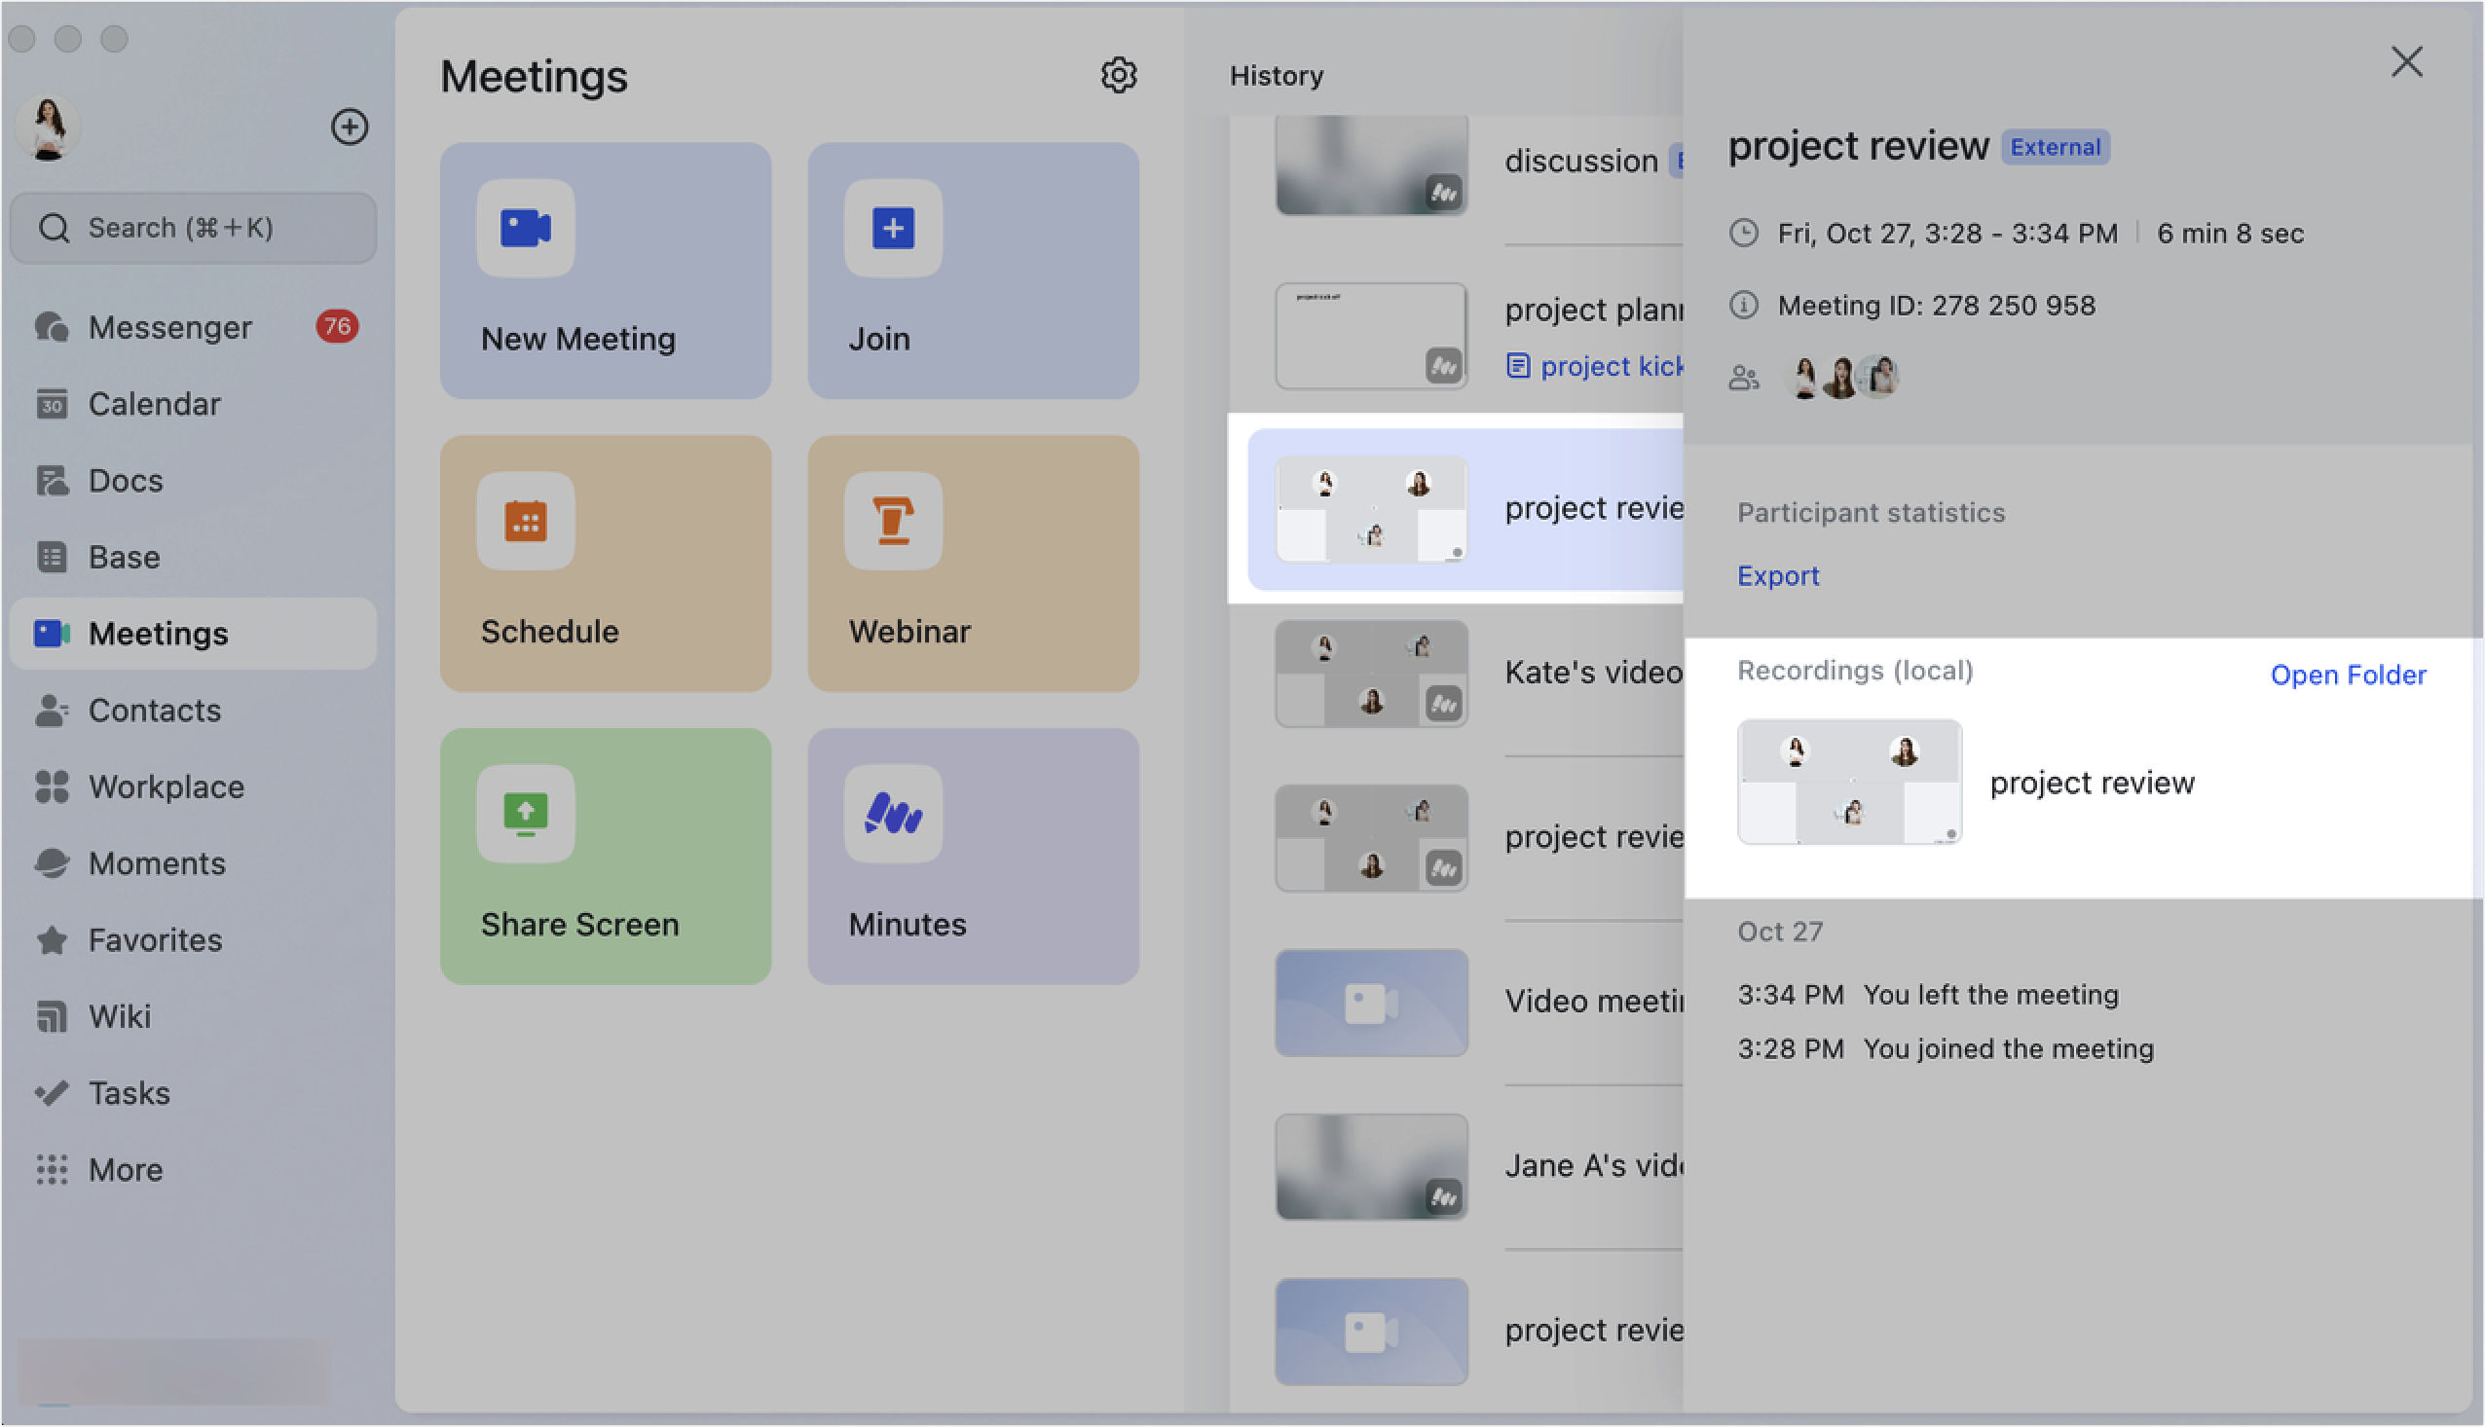Open the Schedule calendar tile
This screenshot has width=2485, height=1427.
click(605, 564)
